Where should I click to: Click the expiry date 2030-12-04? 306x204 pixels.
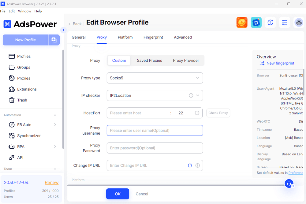[16, 183]
